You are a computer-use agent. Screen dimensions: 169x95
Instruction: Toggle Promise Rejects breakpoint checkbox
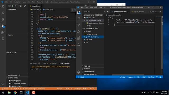coord(10,86)
